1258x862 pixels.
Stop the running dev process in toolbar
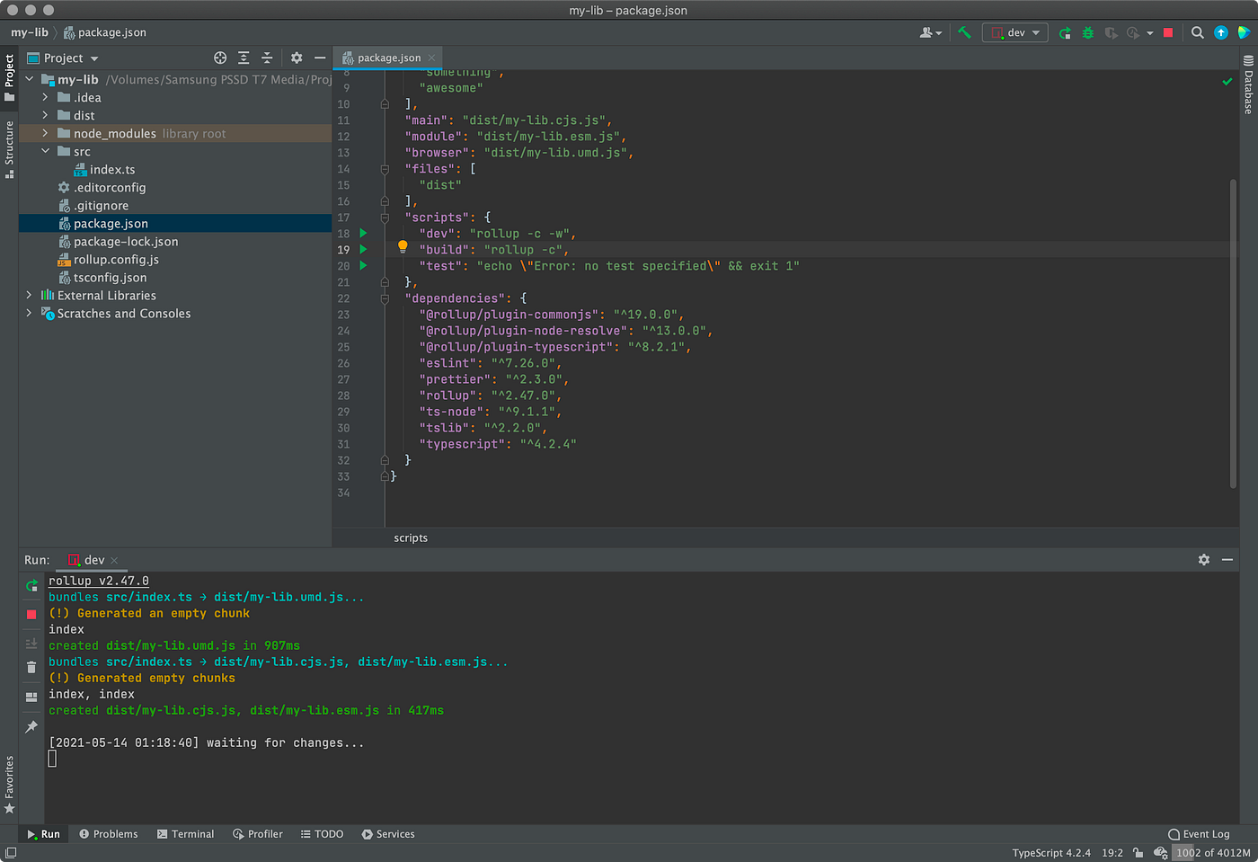(x=1168, y=32)
